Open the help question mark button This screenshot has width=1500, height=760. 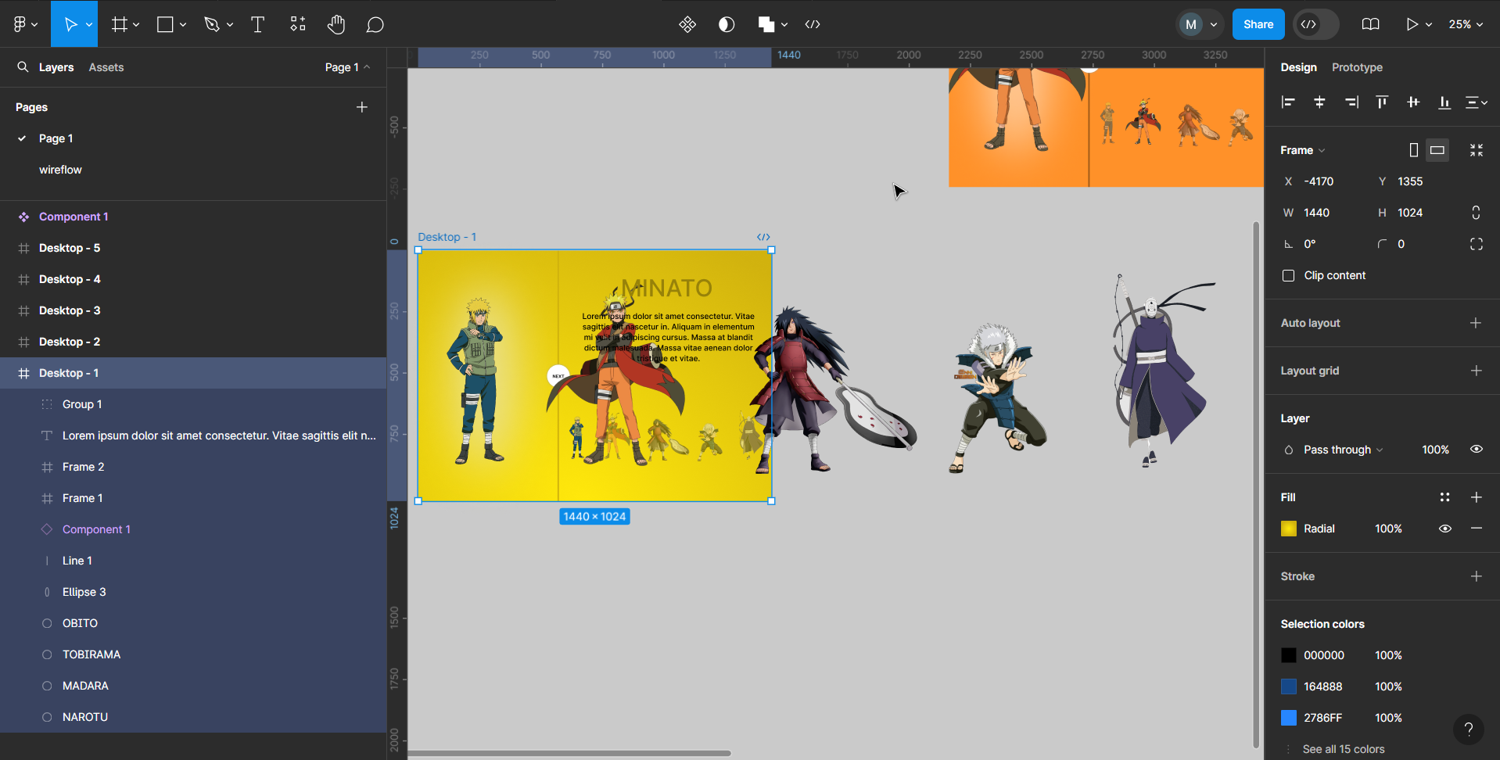tap(1469, 730)
